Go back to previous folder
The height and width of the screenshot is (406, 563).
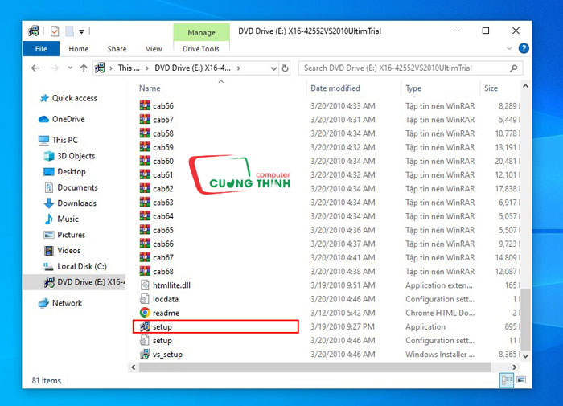(x=35, y=68)
